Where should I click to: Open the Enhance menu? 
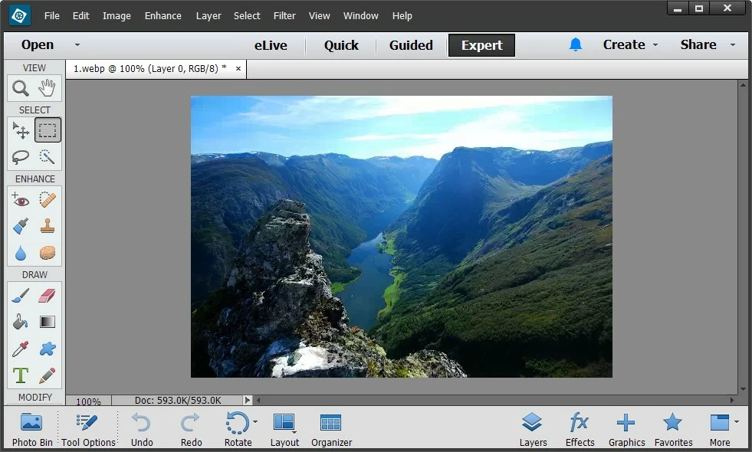(163, 16)
